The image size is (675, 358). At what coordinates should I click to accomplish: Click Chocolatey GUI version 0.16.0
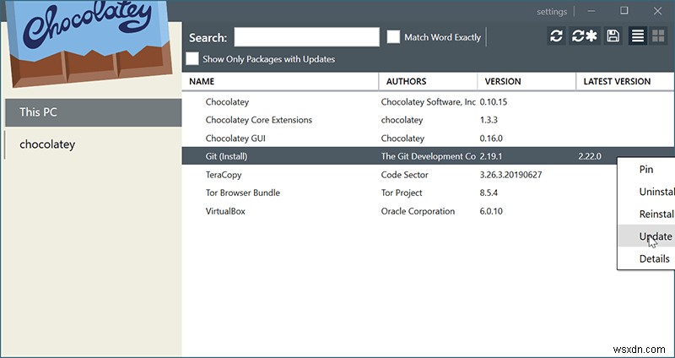tap(491, 138)
